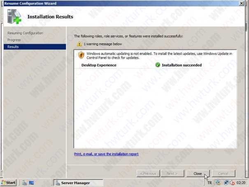Viewport: 249px width, 187px height.
Task: Click the Desktop Experience feature label
Action: point(99,65)
